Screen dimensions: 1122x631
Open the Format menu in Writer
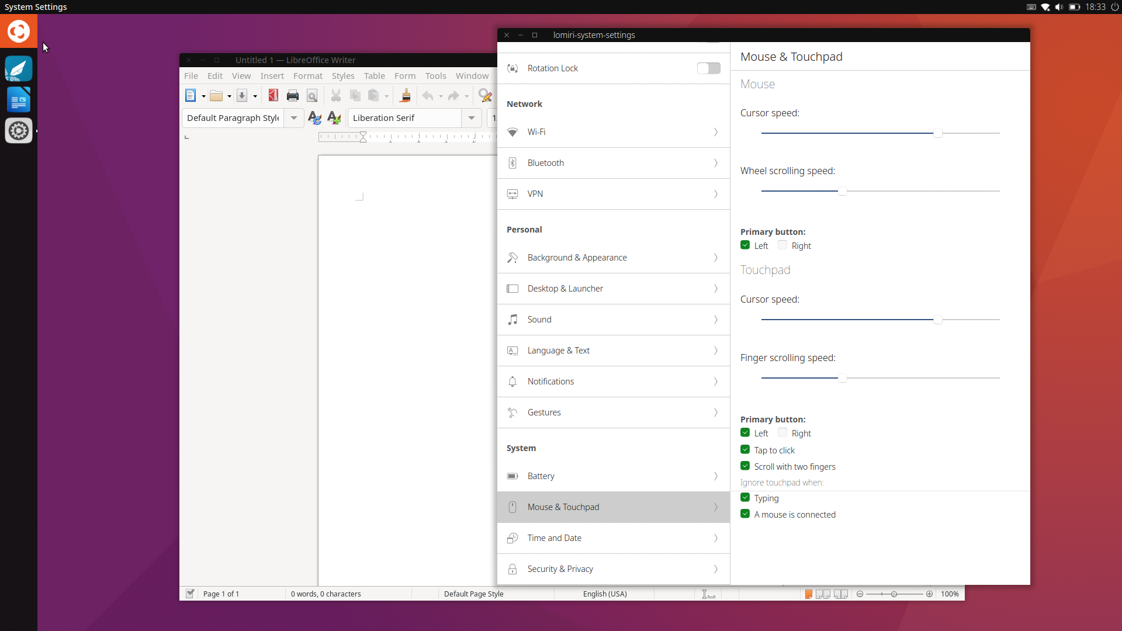(x=308, y=76)
